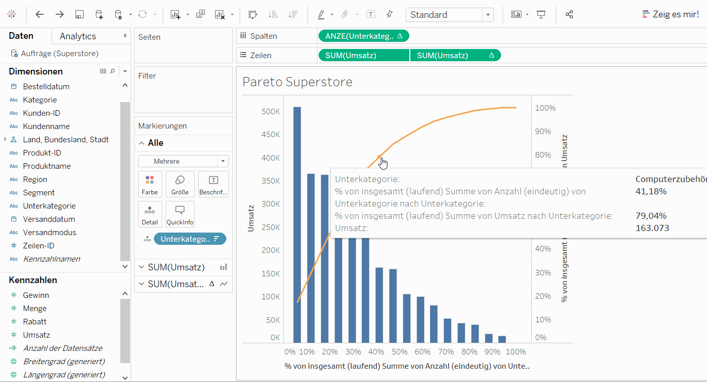Select the Kategorie dimension
Image resolution: width=707 pixels, height=382 pixels.
click(x=40, y=100)
